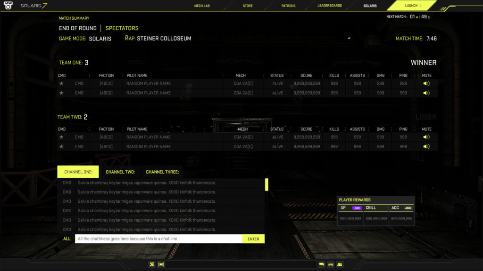Viewport: 483px width, 271px height.
Task: Click the ACC badge icon in Player Rewards
Action: point(408,208)
